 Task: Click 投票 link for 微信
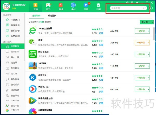[x=101, y=45]
